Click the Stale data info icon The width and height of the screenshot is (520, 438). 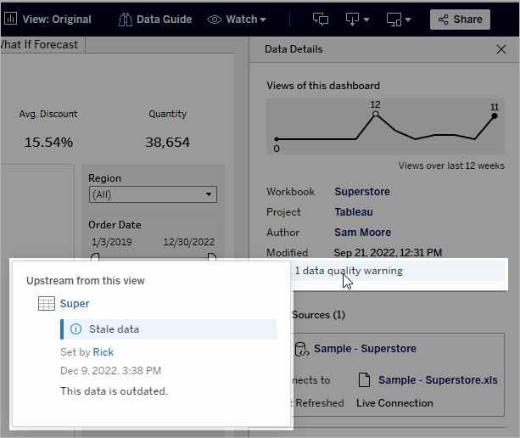[x=76, y=329]
